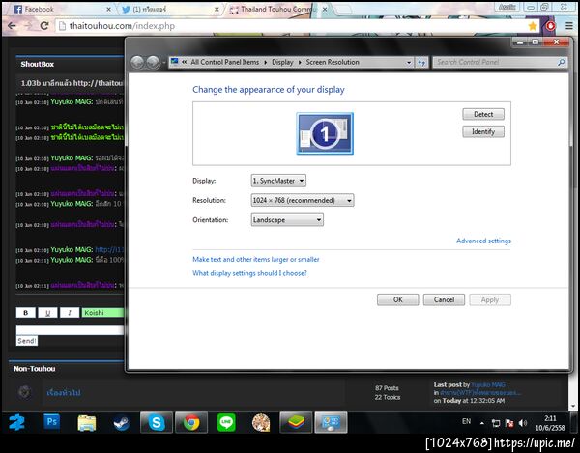
Task: Click Chrome forward arrow
Action: tap(28, 26)
